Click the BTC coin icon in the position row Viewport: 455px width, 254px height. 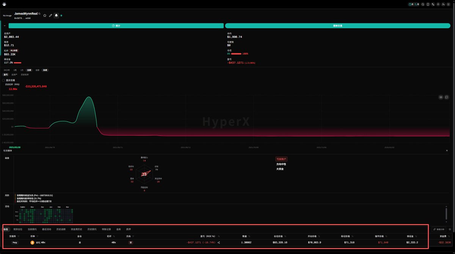click(32, 243)
